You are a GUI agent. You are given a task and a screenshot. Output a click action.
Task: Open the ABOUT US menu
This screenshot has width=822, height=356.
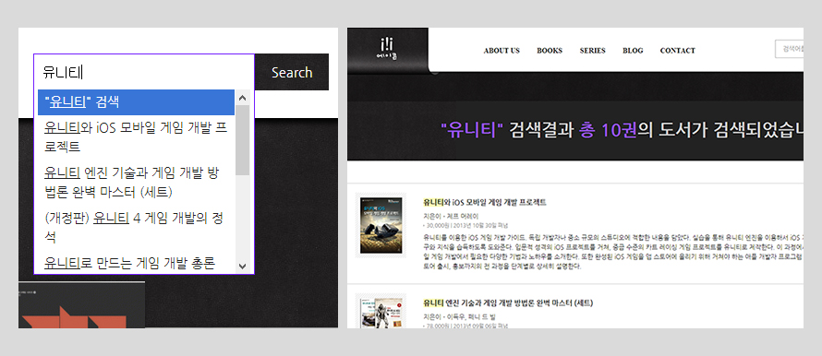pyautogui.click(x=502, y=51)
